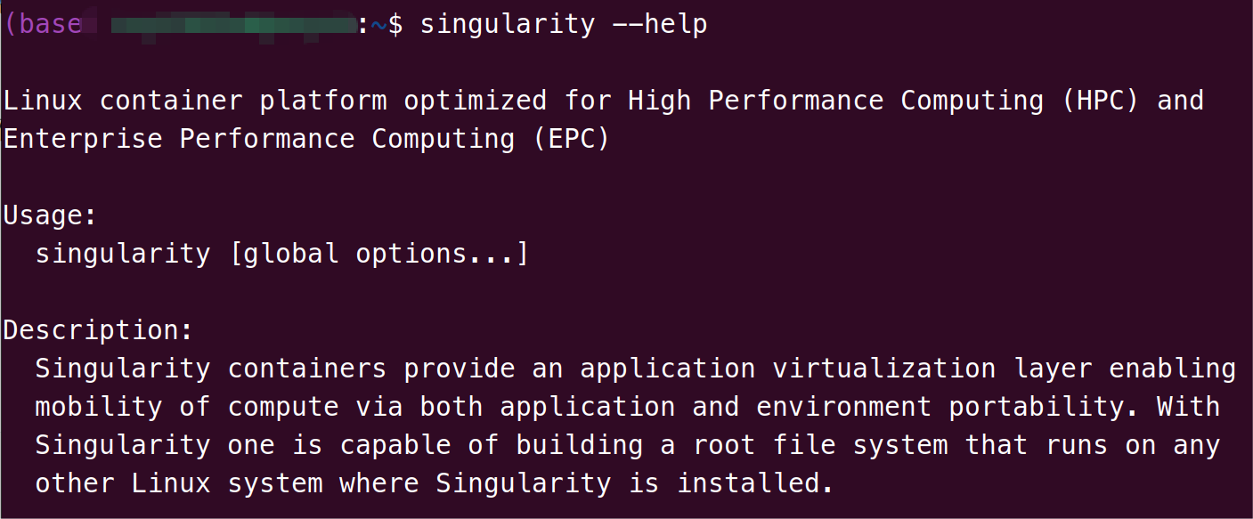Click "singularity" in the Usage line
The image size is (1253, 519).
pyautogui.click(x=123, y=254)
